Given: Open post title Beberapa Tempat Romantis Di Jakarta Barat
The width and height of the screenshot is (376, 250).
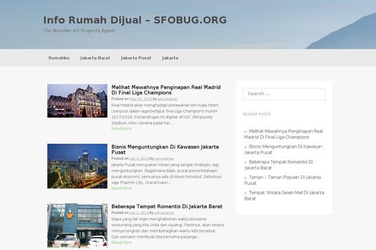Looking at the screenshot, I should point(167,206).
